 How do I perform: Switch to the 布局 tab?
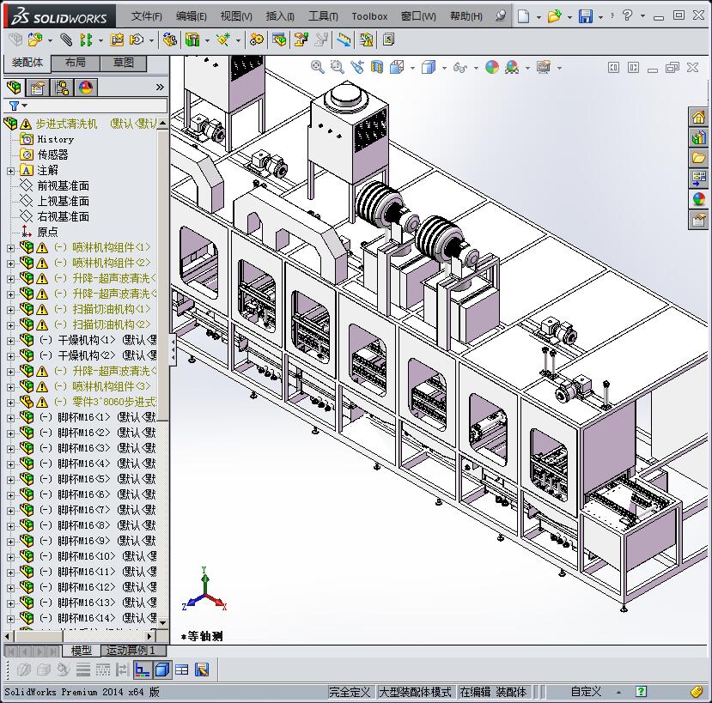point(75,63)
